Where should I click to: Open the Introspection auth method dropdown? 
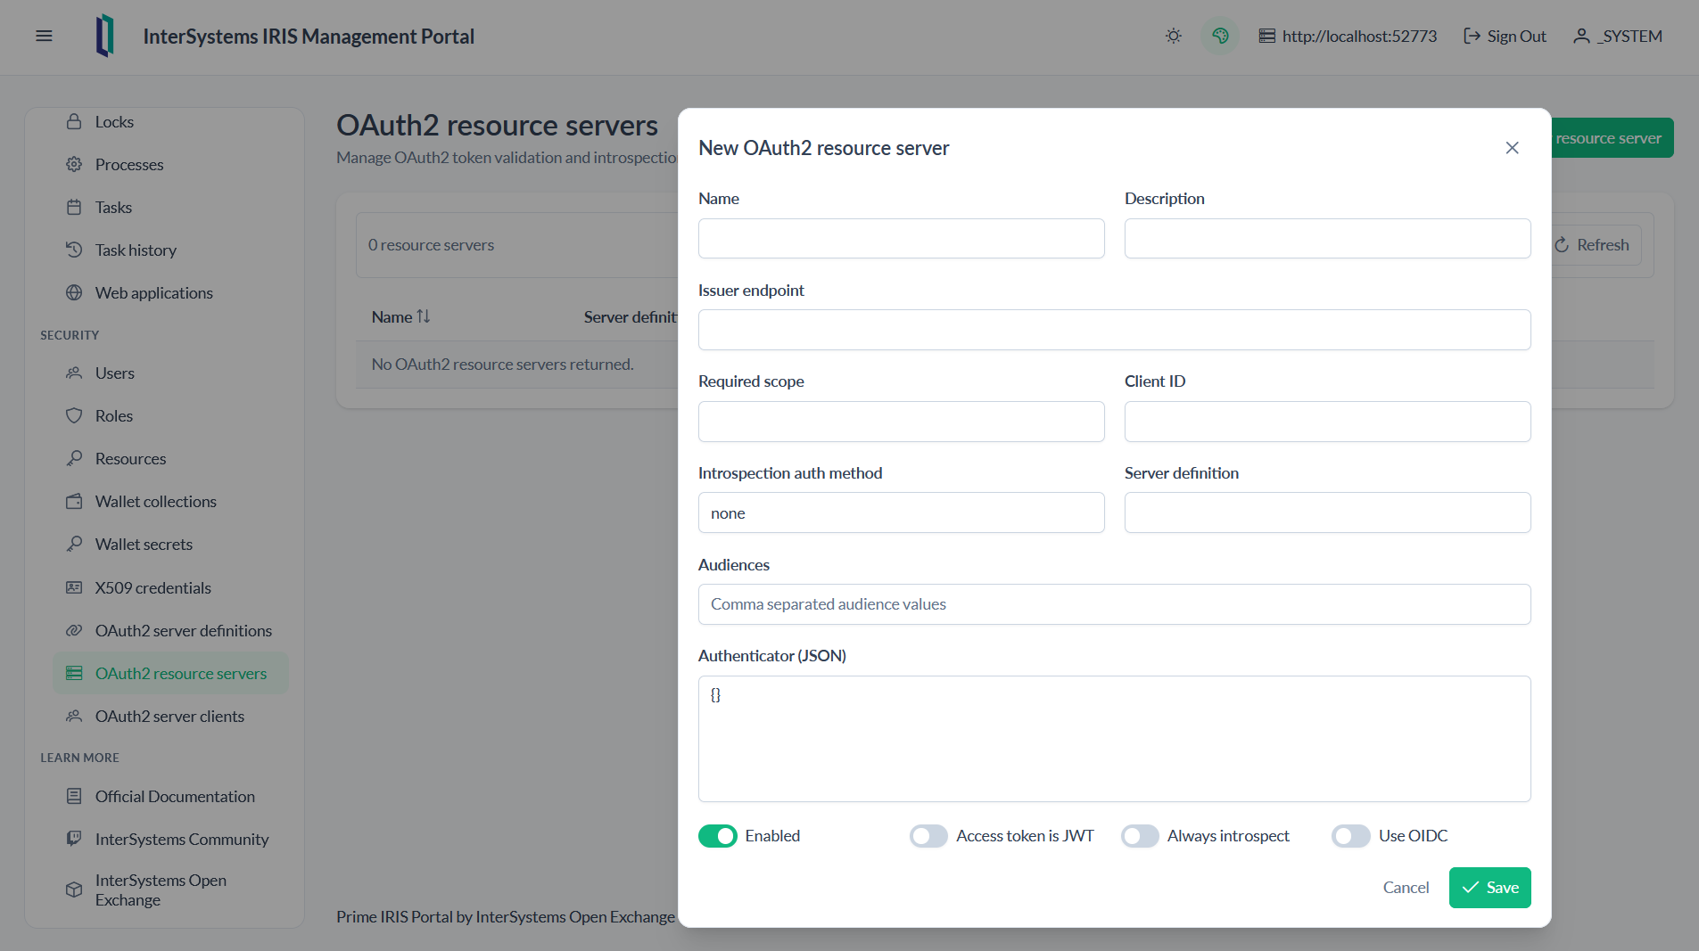pos(901,512)
